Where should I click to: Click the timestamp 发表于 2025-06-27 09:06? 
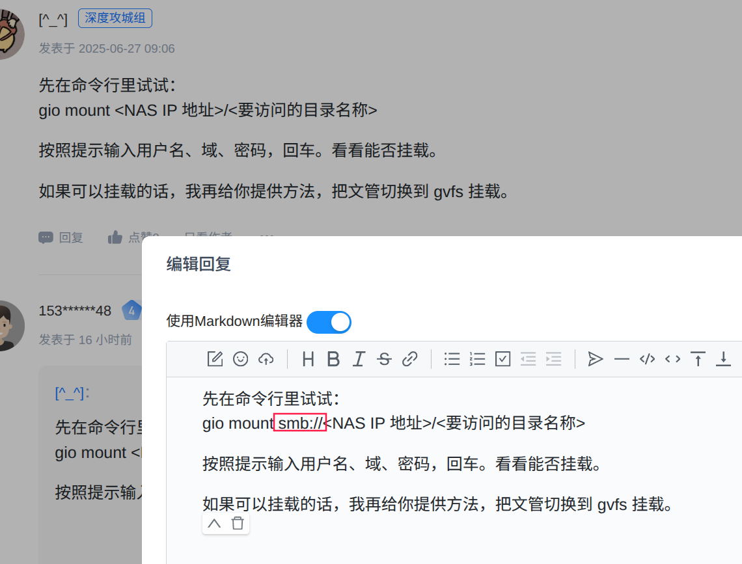tap(107, 49)
